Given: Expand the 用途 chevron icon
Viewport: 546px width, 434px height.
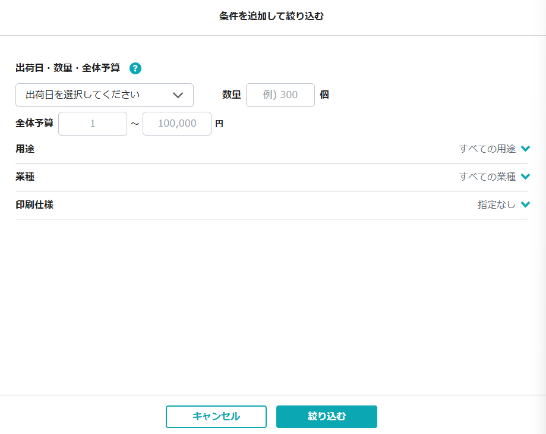Looking at the screenshot, I should [x=525, y=149].
